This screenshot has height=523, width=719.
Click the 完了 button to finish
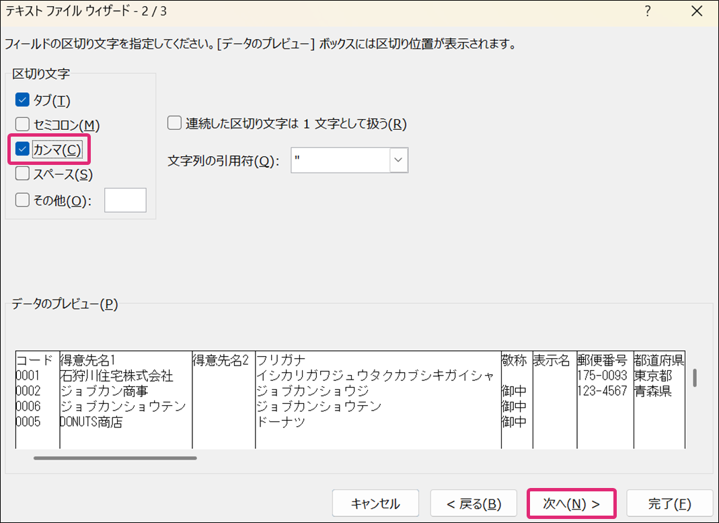click(669, 503)
